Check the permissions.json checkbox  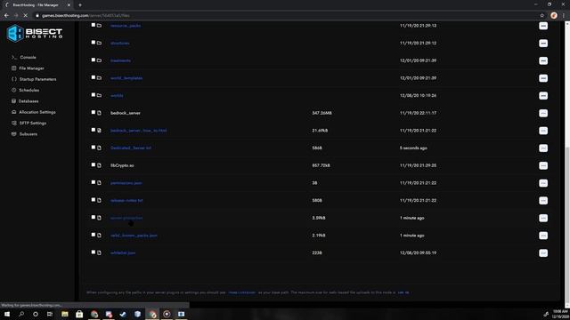click(x=93, y=182)
